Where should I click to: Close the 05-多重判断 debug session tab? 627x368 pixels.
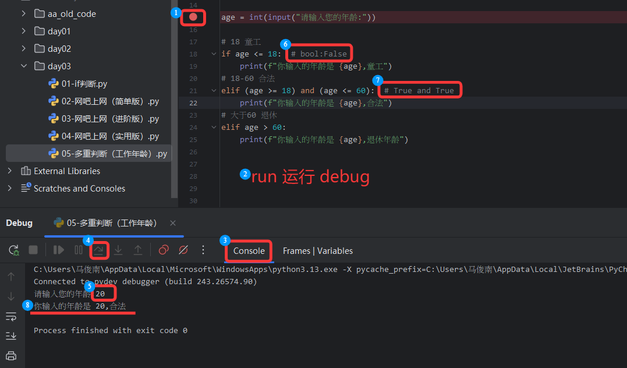point(173,223)
